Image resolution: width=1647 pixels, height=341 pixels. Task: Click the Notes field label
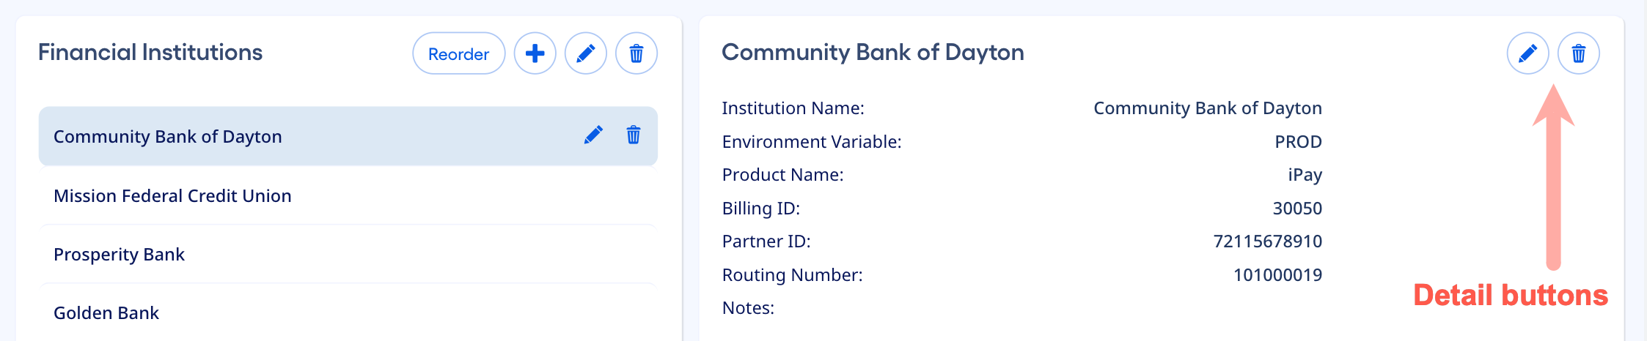(748, 308)
